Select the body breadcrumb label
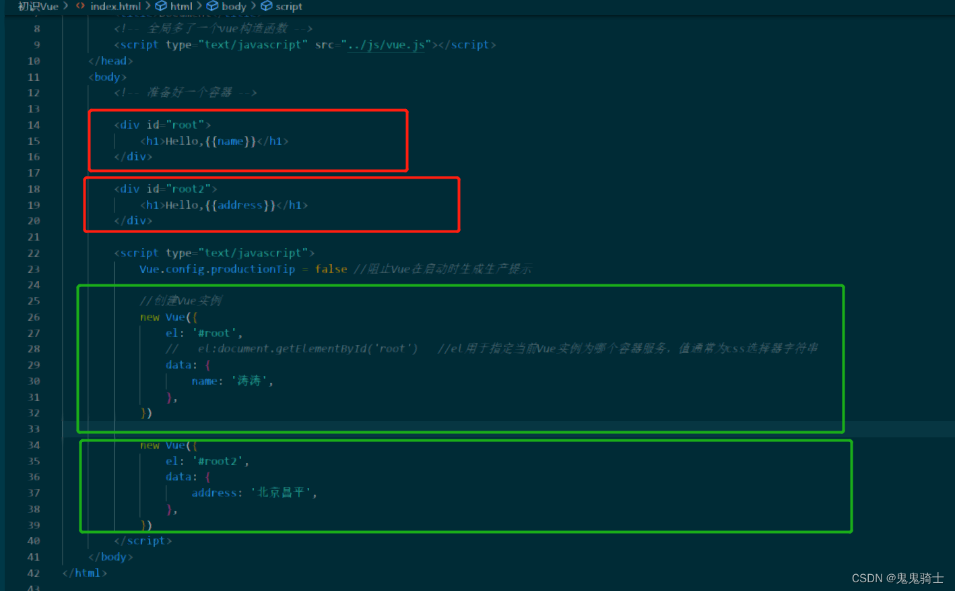This screenshot has height=591, width=955. pos(234,6)
